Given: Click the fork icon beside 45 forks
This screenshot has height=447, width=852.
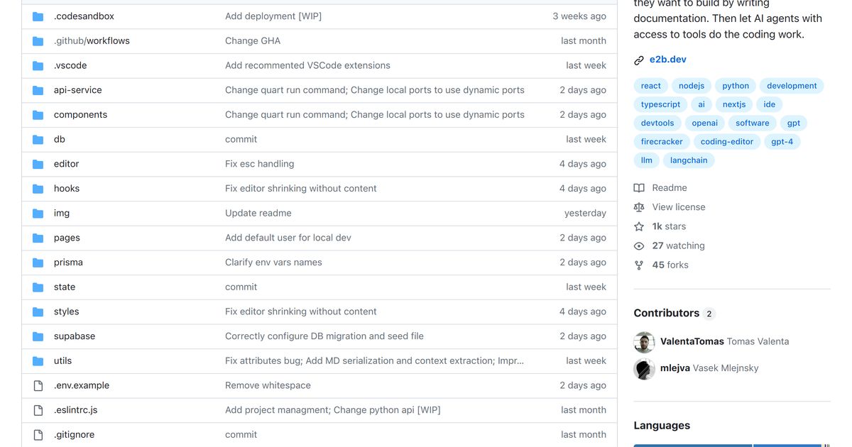Looking at the screenshot, I should (x=640, y=265).
